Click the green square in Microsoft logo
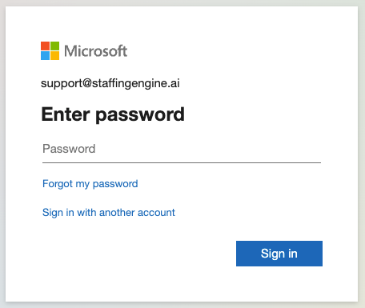Viewport: 365px width, 308px height. click(x=55, y=46)
